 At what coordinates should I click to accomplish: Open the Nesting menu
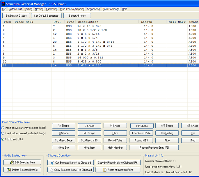pyautogui.click(x=39, y=9)
